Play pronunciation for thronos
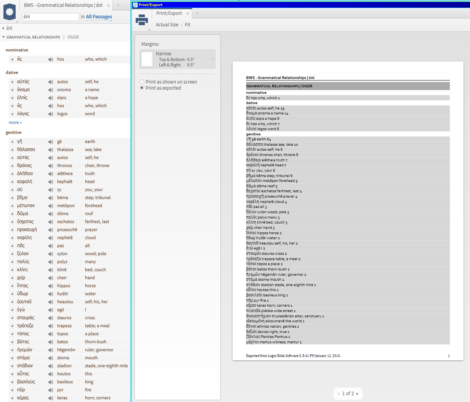470x402 pixels. click(x=51, y=166)
